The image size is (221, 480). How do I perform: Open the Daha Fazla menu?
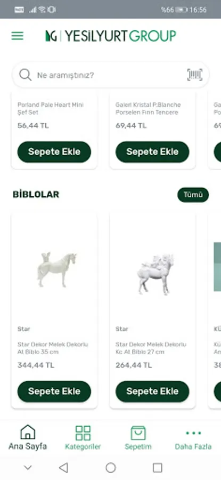tap(193, 438)
